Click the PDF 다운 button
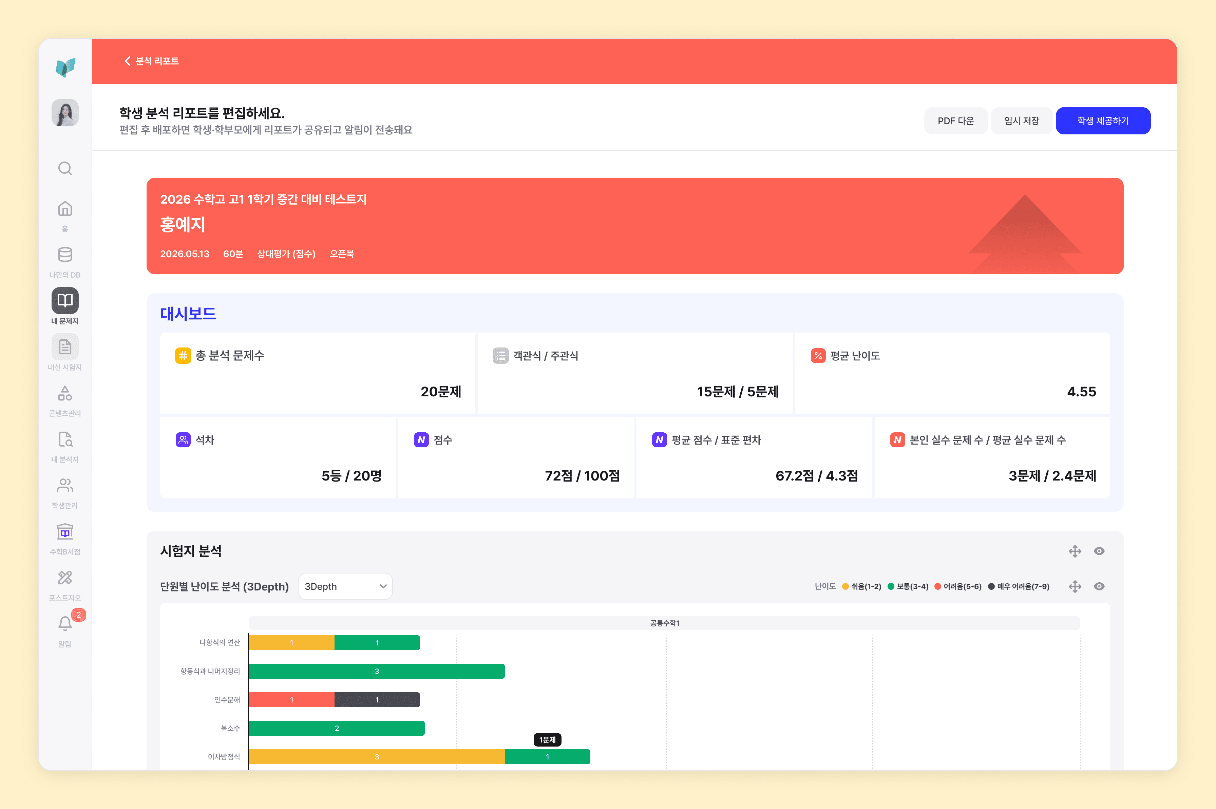This screenshot has width=1216, height=809. (955, 121)
